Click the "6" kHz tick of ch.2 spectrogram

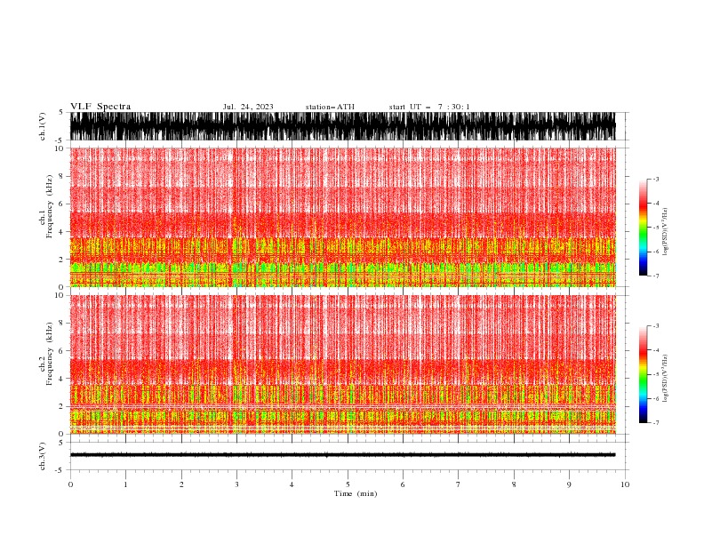point(62,351)
